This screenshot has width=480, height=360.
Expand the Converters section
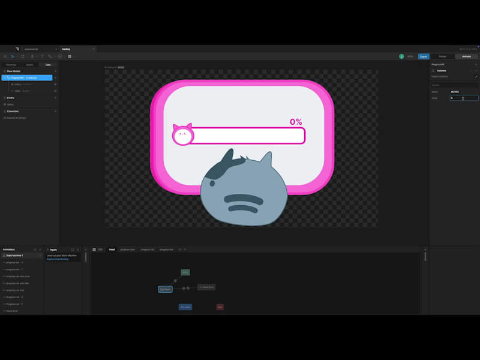click(5, 110)
